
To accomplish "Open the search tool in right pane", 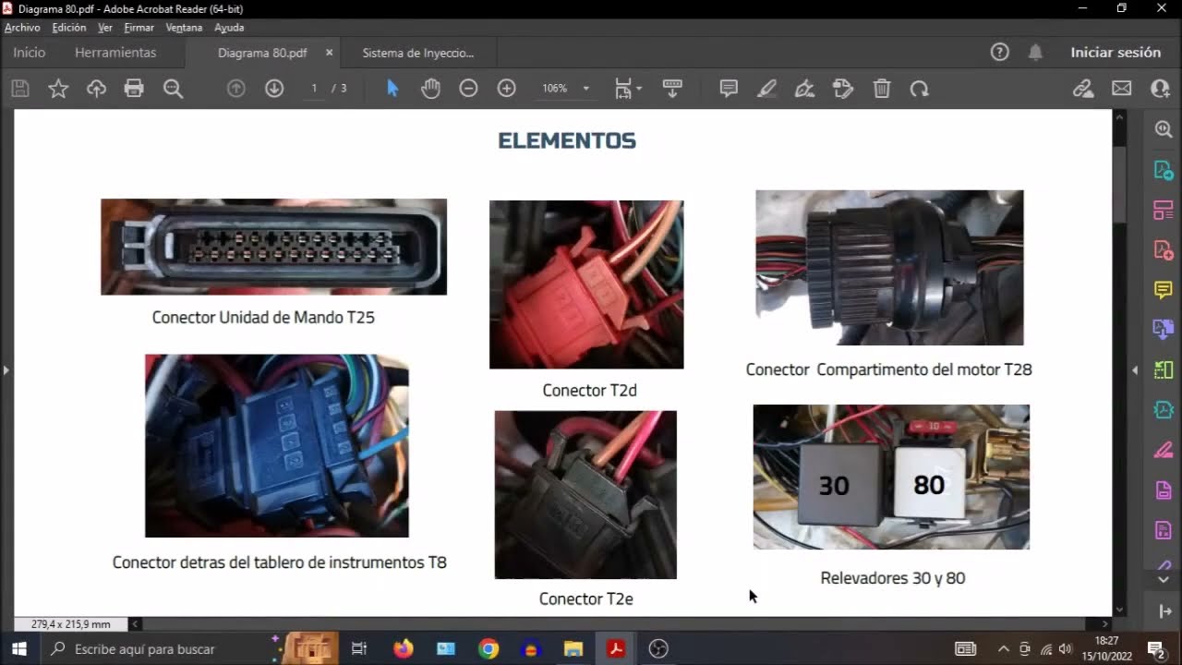I will point(1164,130).
